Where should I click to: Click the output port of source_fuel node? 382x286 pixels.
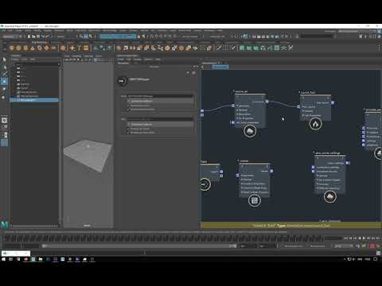[333, 102]
